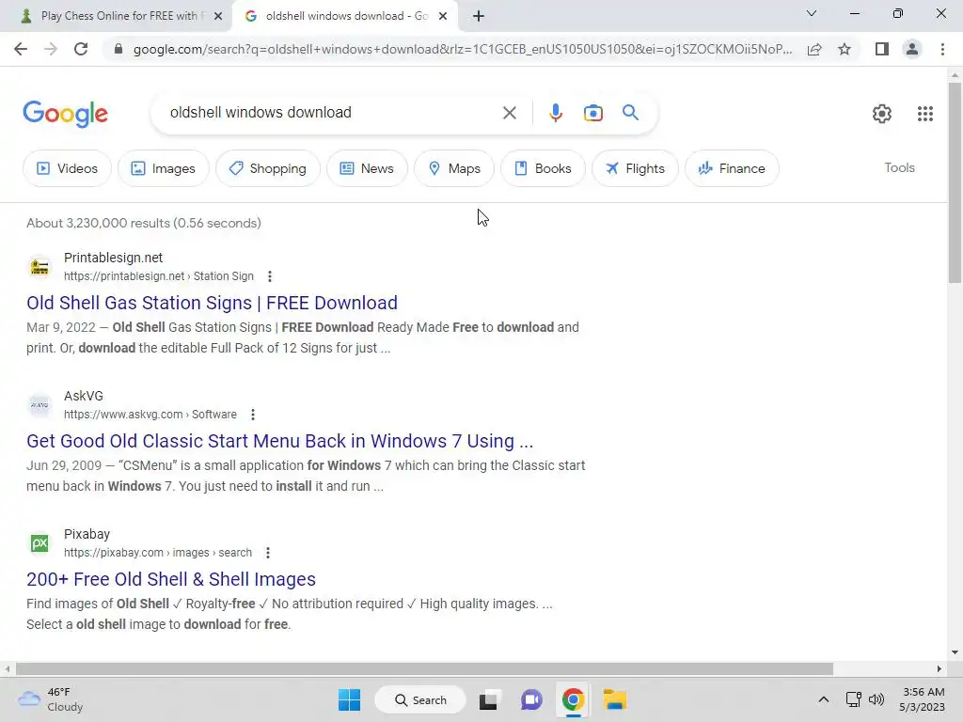Click AskVG site name
The image size is (963, 722).
pyautogui.click(x=84, y=396)
